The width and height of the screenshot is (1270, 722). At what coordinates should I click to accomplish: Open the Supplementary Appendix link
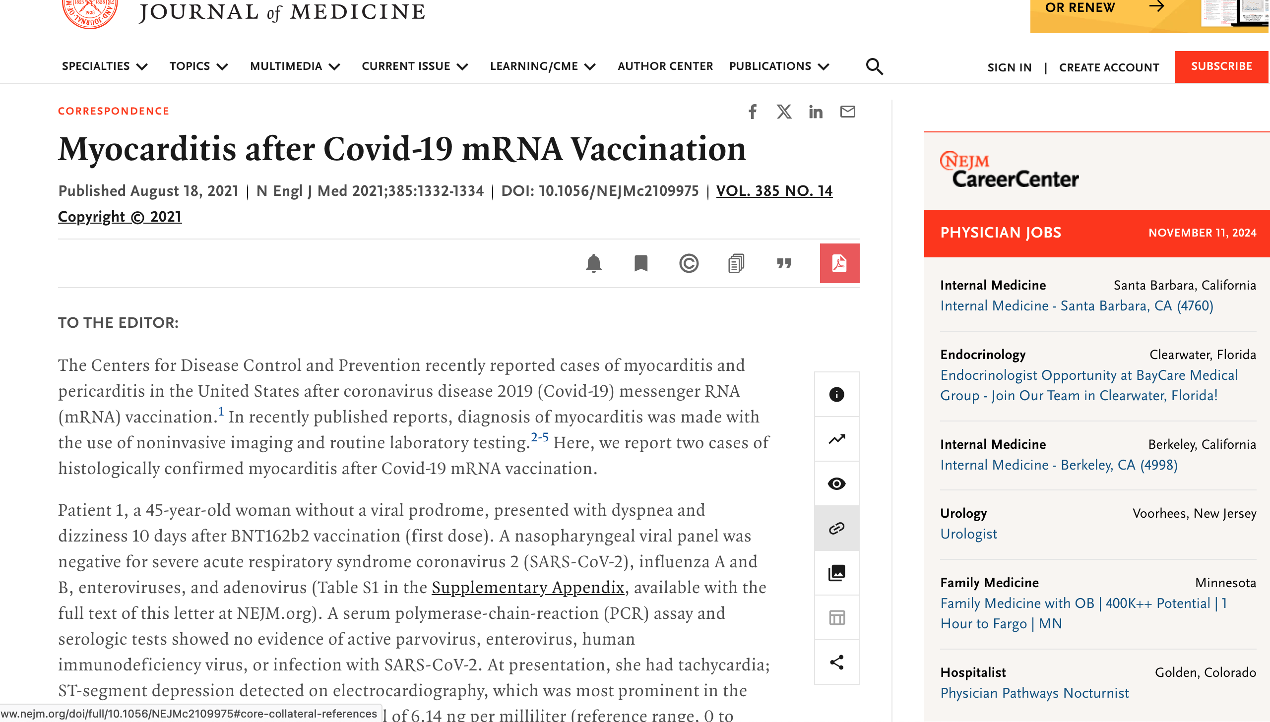(x=528, y=588)
